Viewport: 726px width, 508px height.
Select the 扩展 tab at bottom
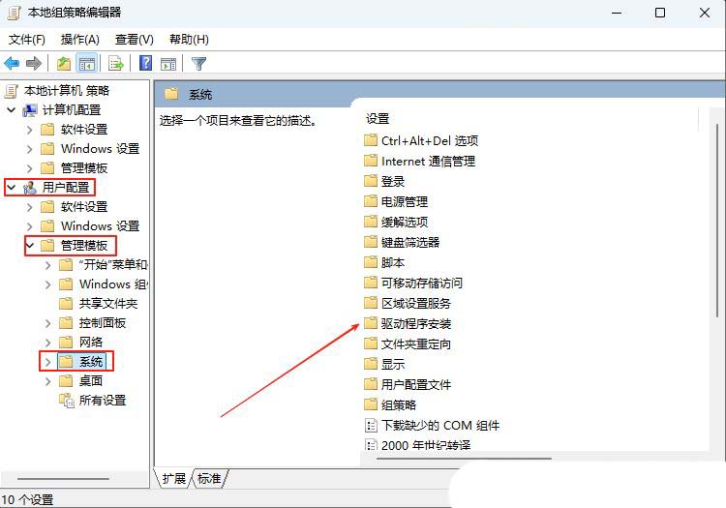[x=173, y=478]
